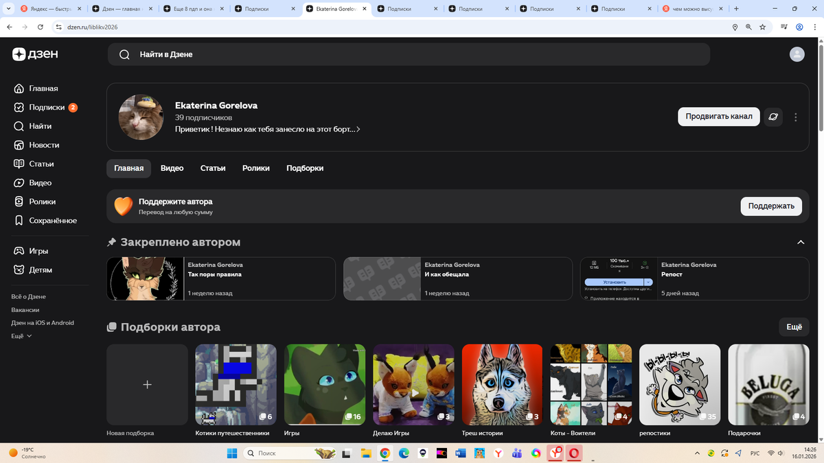Viewport: 824px width, 463px height.
Task: Click the Дзен logo in the header
Action: tap(34, 54)
